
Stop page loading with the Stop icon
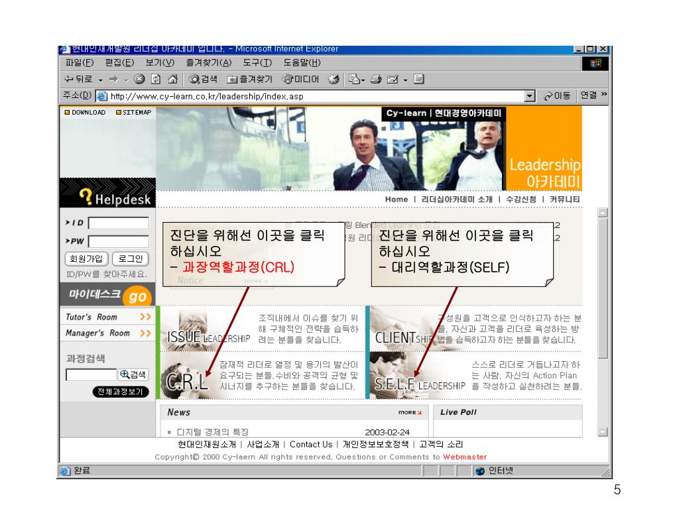pyautogui.click(x=139, y=79)
